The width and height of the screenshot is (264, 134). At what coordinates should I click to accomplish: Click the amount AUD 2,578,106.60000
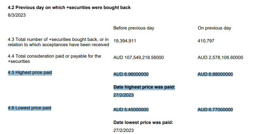coord(220,58)
